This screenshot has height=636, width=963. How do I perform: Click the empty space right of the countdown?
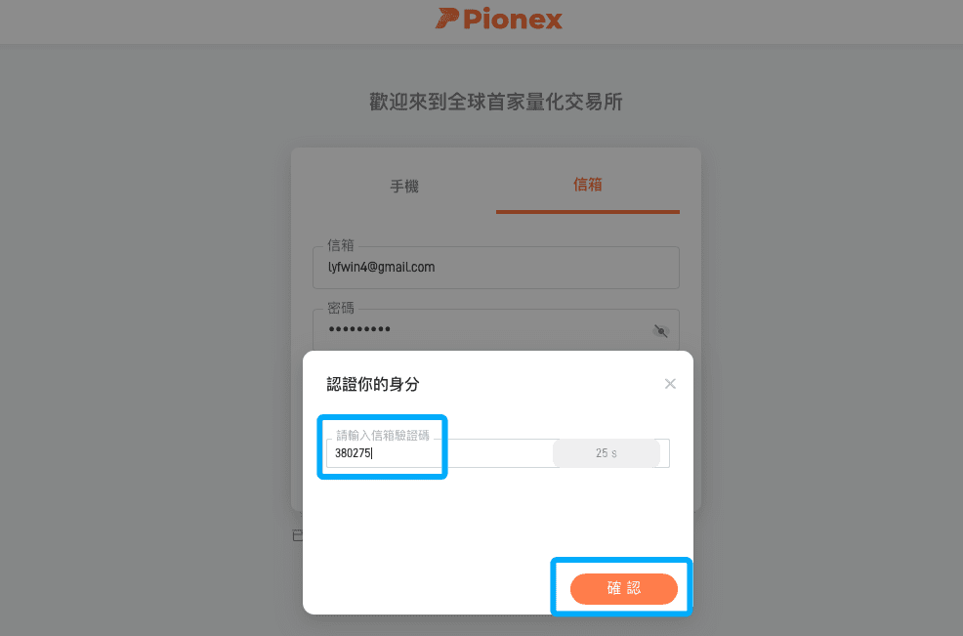[664, 453]
